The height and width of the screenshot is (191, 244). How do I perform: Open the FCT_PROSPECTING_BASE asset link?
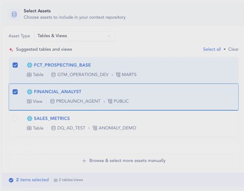(63, 65)
